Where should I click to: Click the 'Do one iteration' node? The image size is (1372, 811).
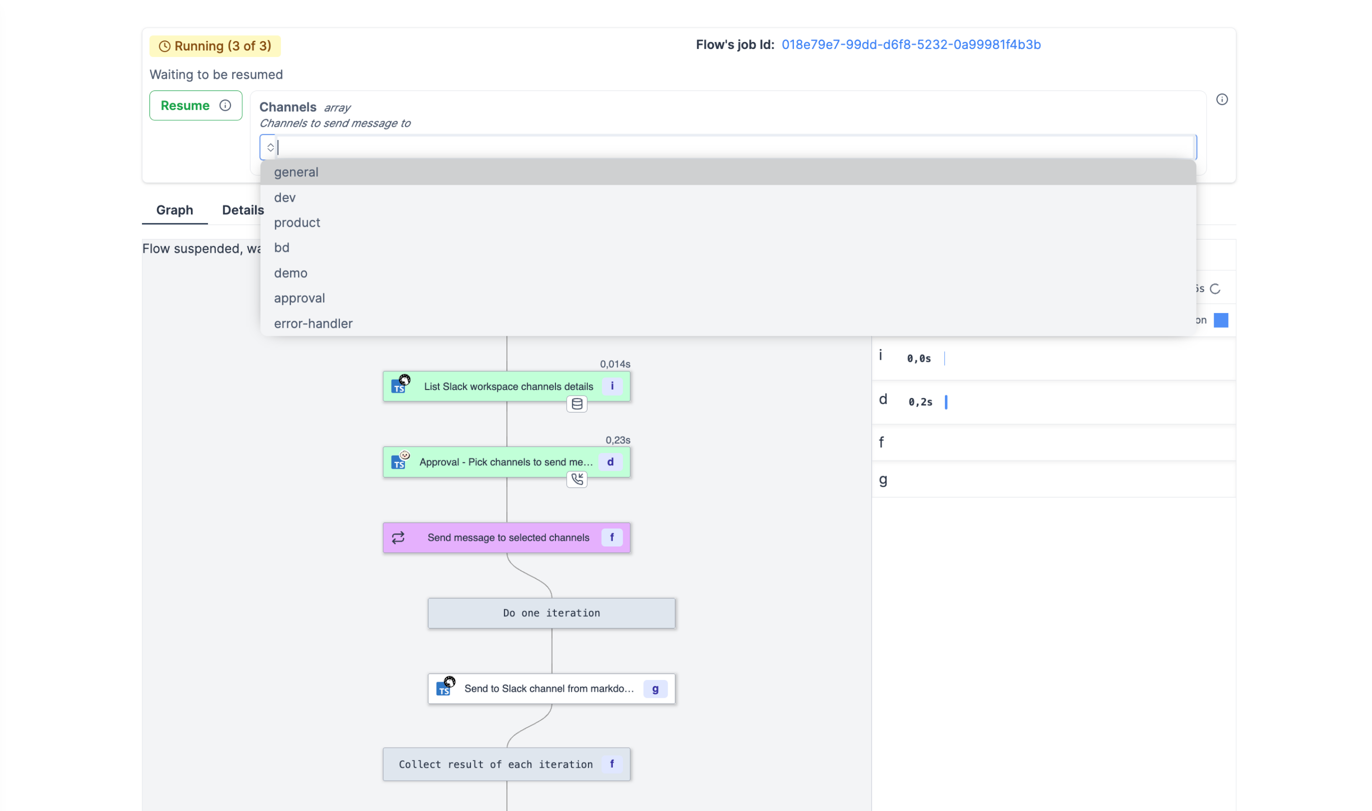(x=551, y=613)
